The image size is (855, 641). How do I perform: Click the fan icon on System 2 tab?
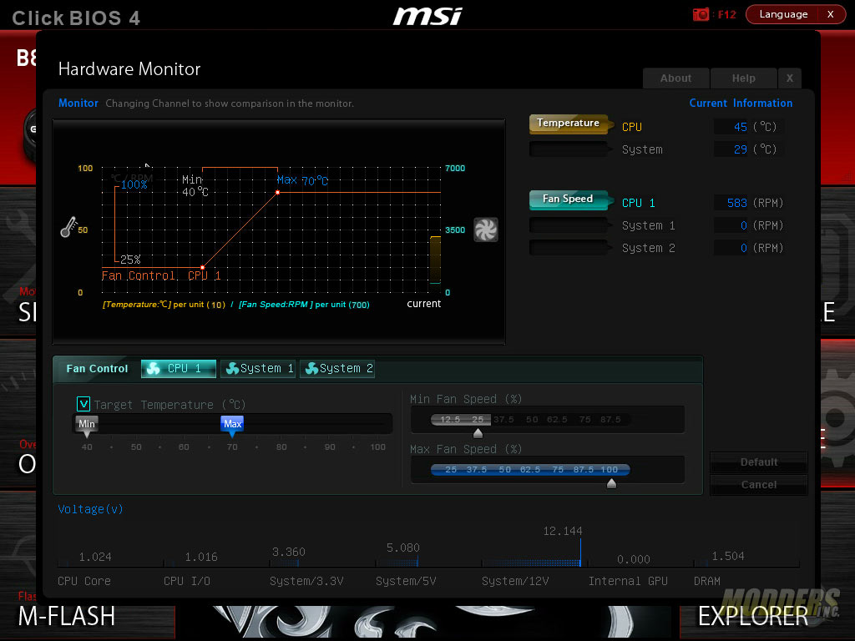311,368
